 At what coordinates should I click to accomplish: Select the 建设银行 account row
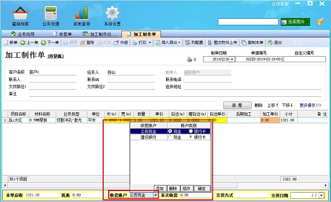pyautogui.click(x=170, y=137)
